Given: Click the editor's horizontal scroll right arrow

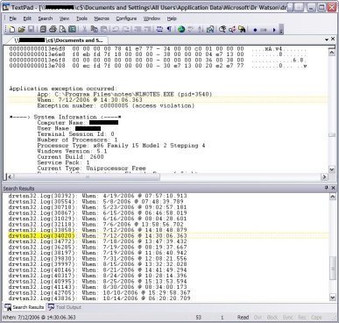Looking at the screenshot, I should point(324,176).
